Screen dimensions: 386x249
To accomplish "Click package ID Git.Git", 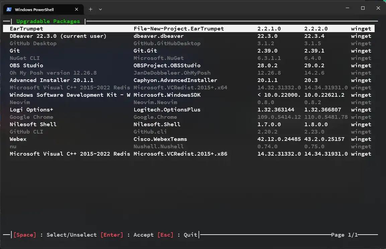I will [x=145, y=51].
